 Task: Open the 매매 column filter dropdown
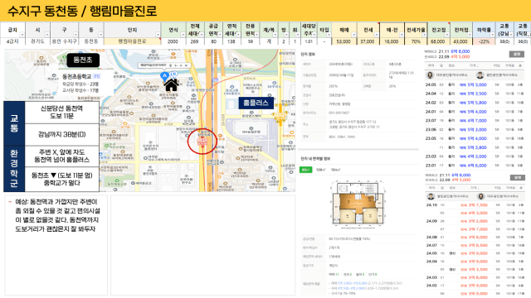(354, 35)
